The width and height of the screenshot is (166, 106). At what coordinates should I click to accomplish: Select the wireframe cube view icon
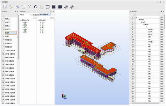click(48, 7)
